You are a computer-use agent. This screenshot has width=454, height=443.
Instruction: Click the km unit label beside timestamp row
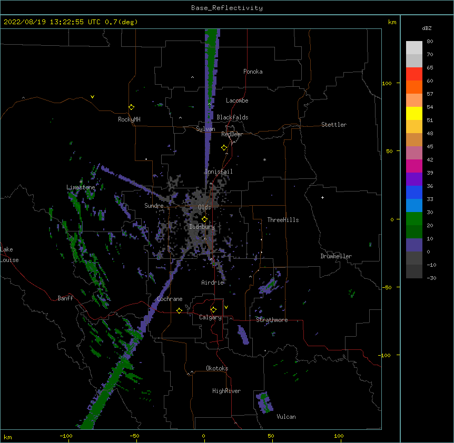point(392,22)
